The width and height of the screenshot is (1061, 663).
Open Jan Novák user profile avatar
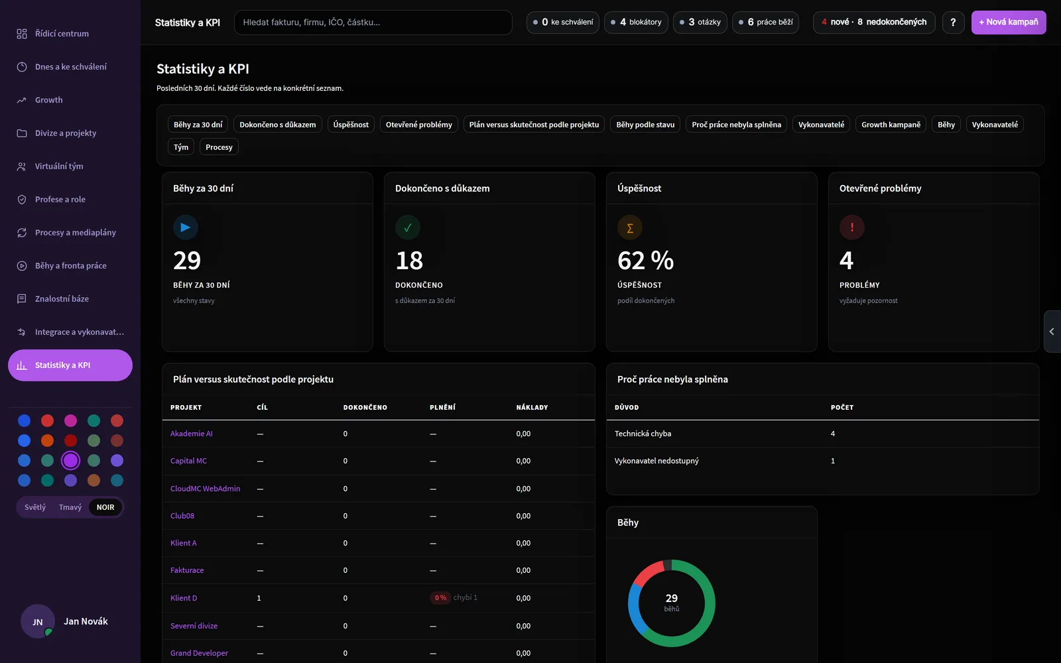[x=38, y=622]
